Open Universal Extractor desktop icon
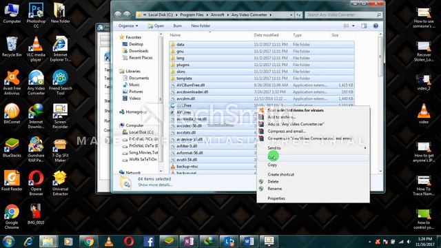This screenshot has height=248, width=441. (x=60, y=183)
